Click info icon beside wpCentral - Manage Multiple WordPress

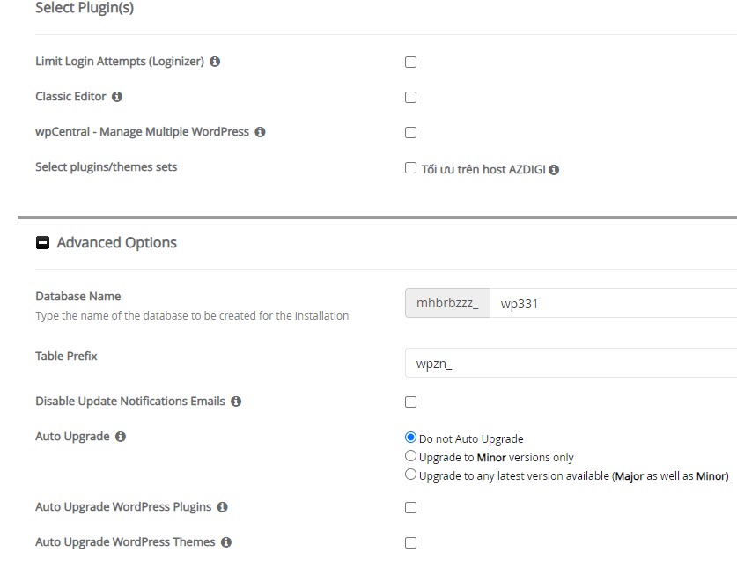click(x=260, y=132)
